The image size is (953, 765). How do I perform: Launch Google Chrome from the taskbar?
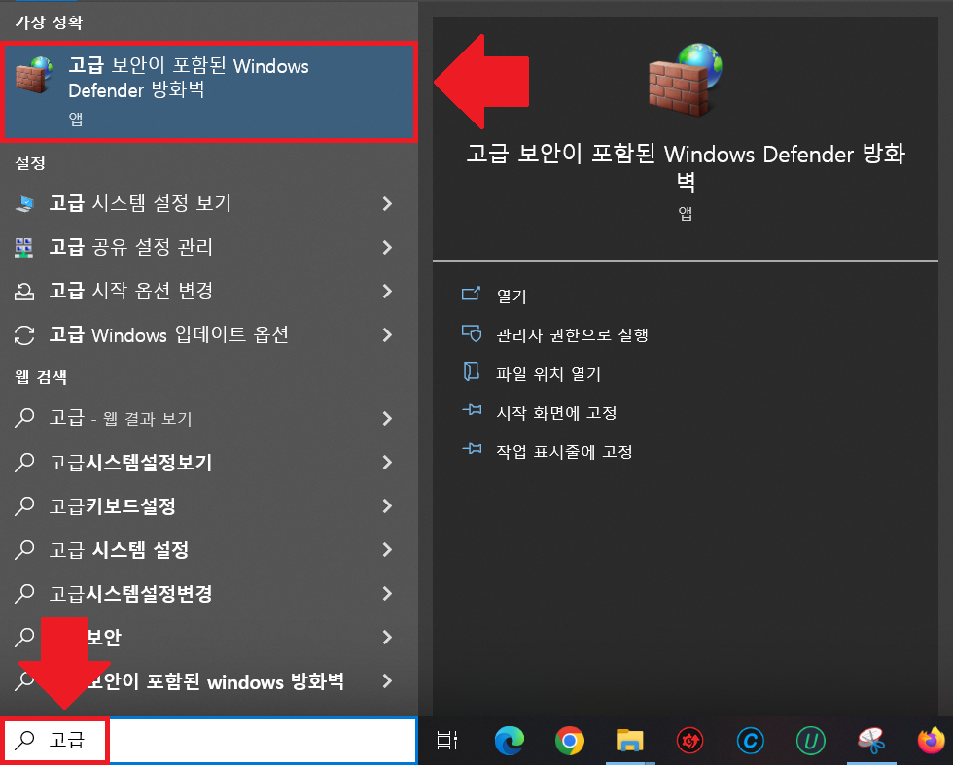[570, 741]
